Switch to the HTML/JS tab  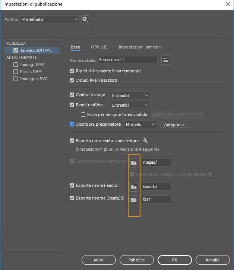[x=99, y=47]
